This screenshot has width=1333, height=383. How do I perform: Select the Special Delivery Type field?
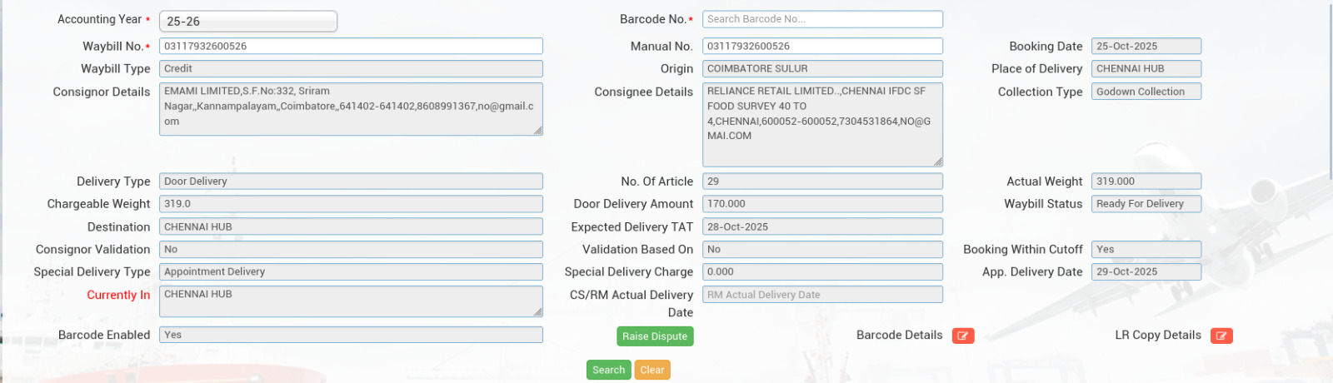click(351, 271)
